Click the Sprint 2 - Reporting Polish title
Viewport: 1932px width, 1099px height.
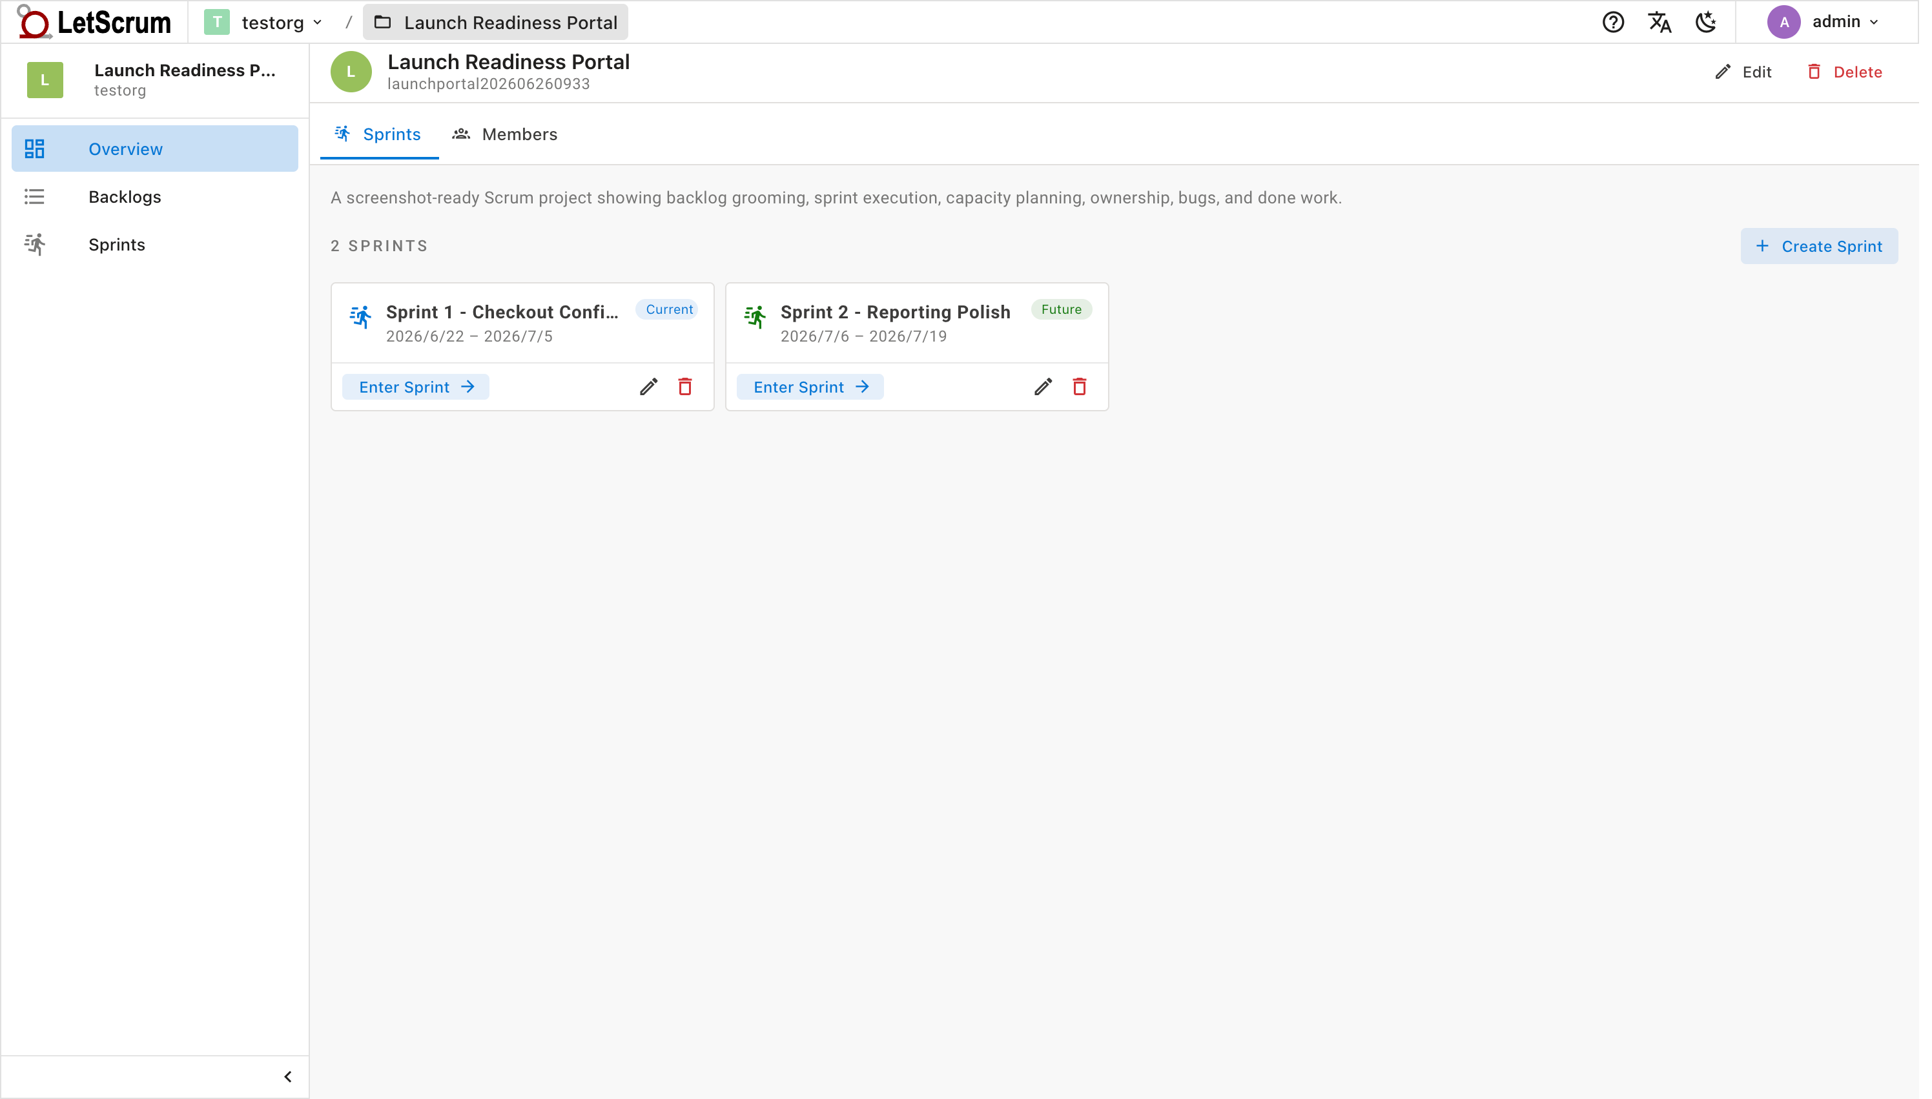pyautogui.click(x=895, y=312)
